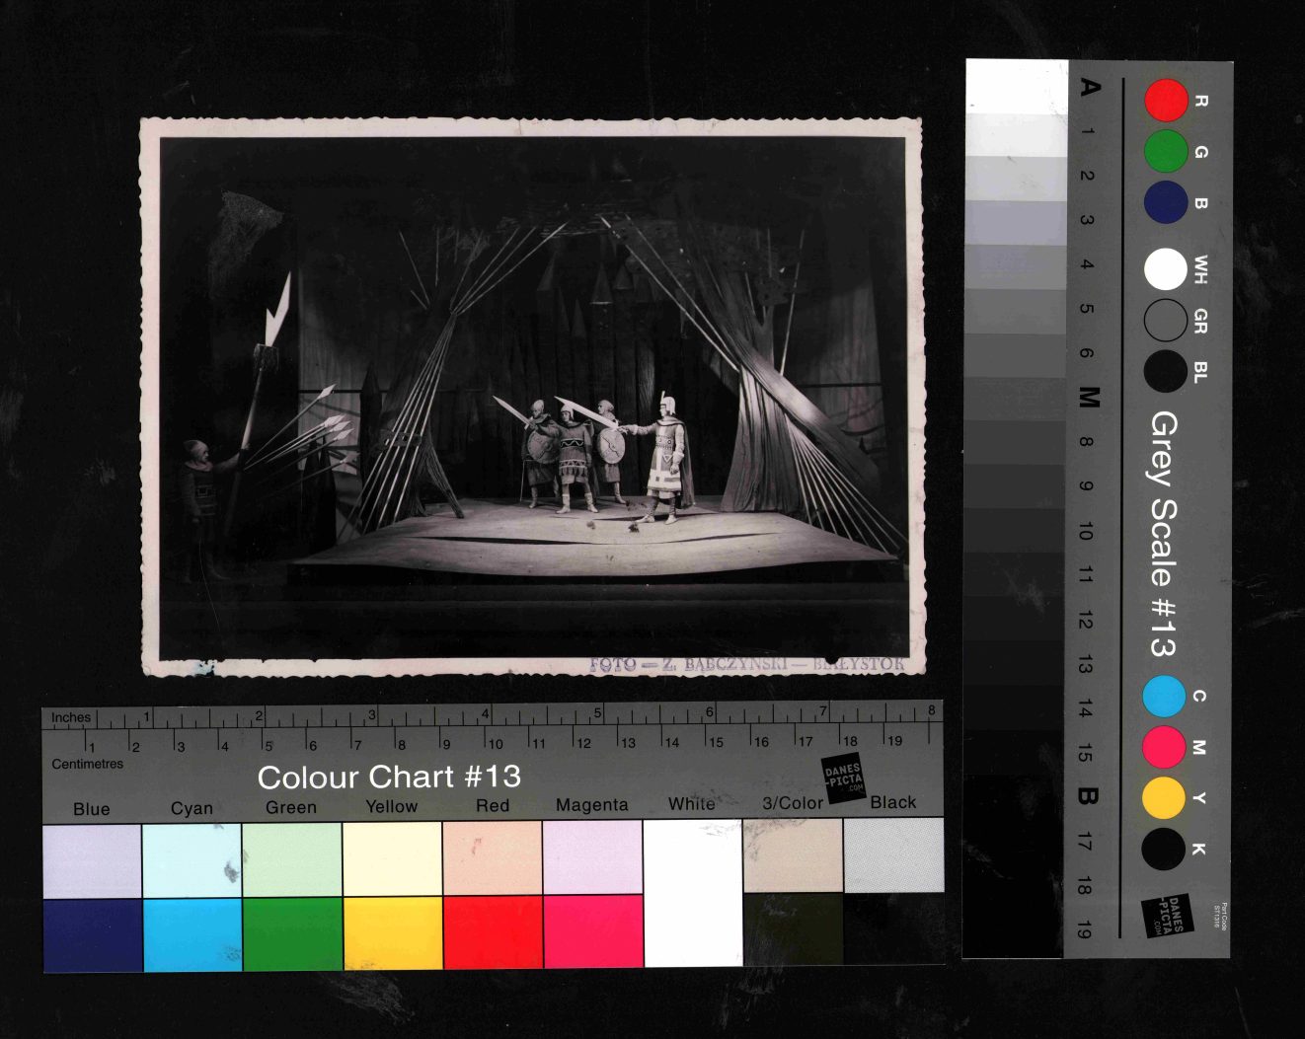Pick the white circle labeled WH

[1166, 268]
